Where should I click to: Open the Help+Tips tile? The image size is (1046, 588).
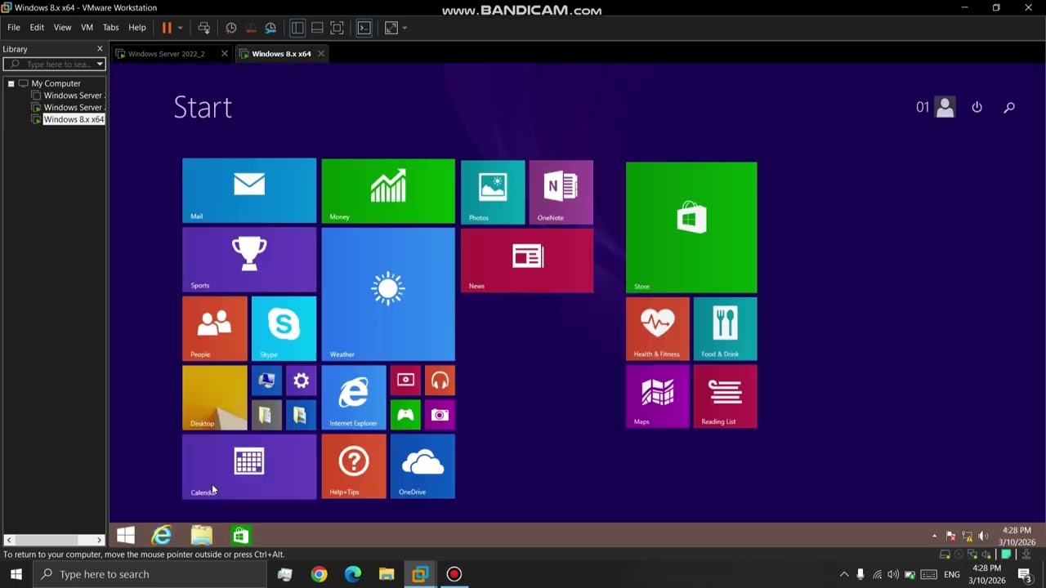click(354, 466)
